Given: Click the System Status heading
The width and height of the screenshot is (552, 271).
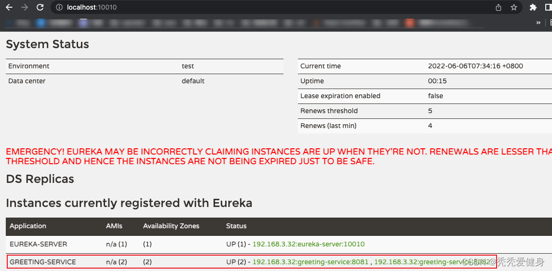Looking at the screenshot, I should click(48, 44).
